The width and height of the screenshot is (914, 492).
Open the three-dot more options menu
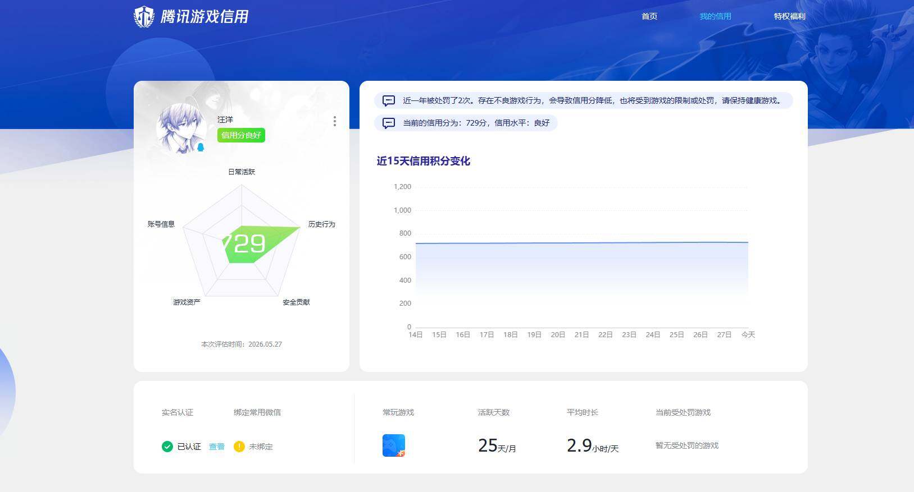coord(335,121)
